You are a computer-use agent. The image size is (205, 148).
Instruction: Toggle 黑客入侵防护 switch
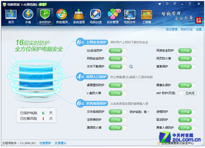click(187, 128)
